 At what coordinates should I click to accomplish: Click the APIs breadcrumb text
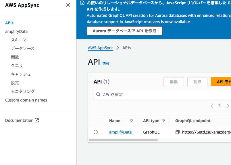[x=126, y=48]
